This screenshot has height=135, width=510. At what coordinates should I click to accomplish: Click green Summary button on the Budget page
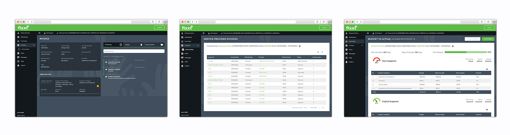(x=488, y=39)
